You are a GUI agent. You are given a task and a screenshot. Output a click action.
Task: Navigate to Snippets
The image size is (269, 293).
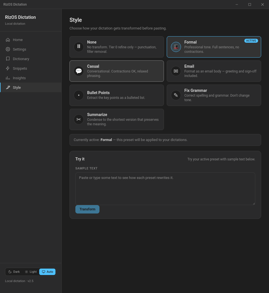[31, 68]
